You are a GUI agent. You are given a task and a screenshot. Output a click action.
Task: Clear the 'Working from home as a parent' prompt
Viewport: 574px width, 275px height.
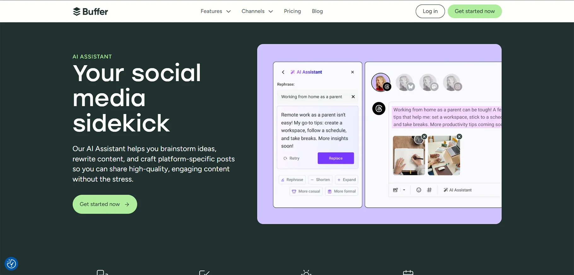tap(353, 97)
